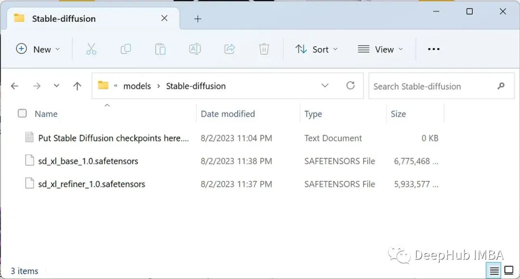520x279 pixels.
Task: Click the search magnifier icon
Action: (x=501, y=86)
